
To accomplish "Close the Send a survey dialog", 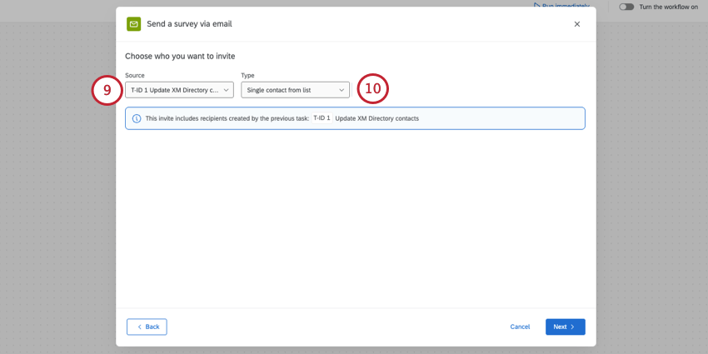I will (577, 24).
